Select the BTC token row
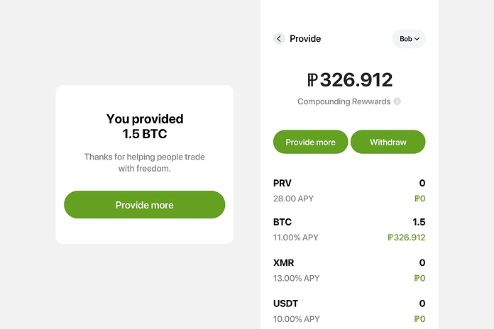This screenshot has width=494, height=329. point(349,230)
